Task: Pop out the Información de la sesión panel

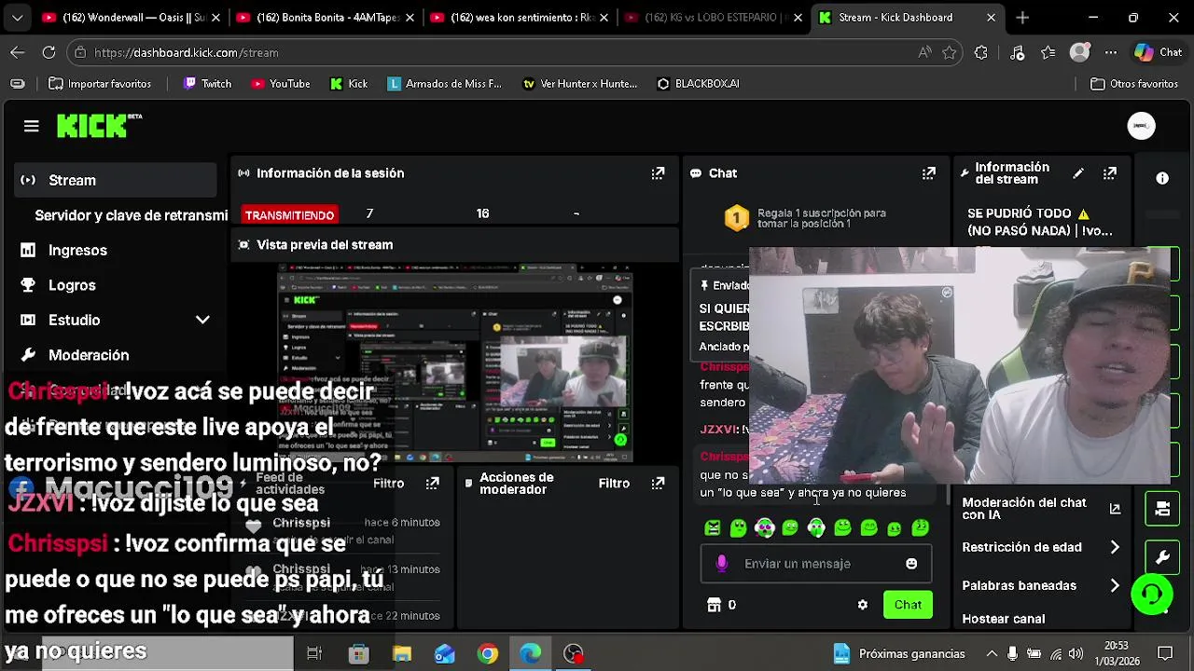Action: [x=658, y=173]
